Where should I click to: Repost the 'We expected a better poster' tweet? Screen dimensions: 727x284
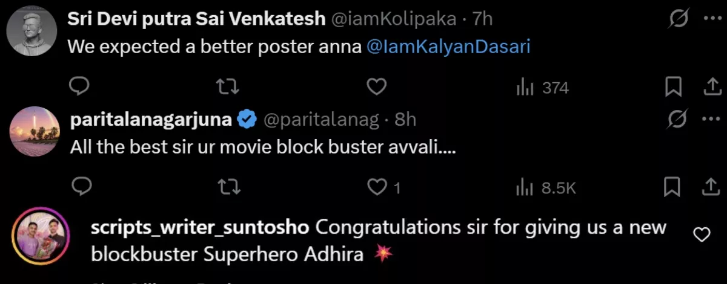coord(228,88)
